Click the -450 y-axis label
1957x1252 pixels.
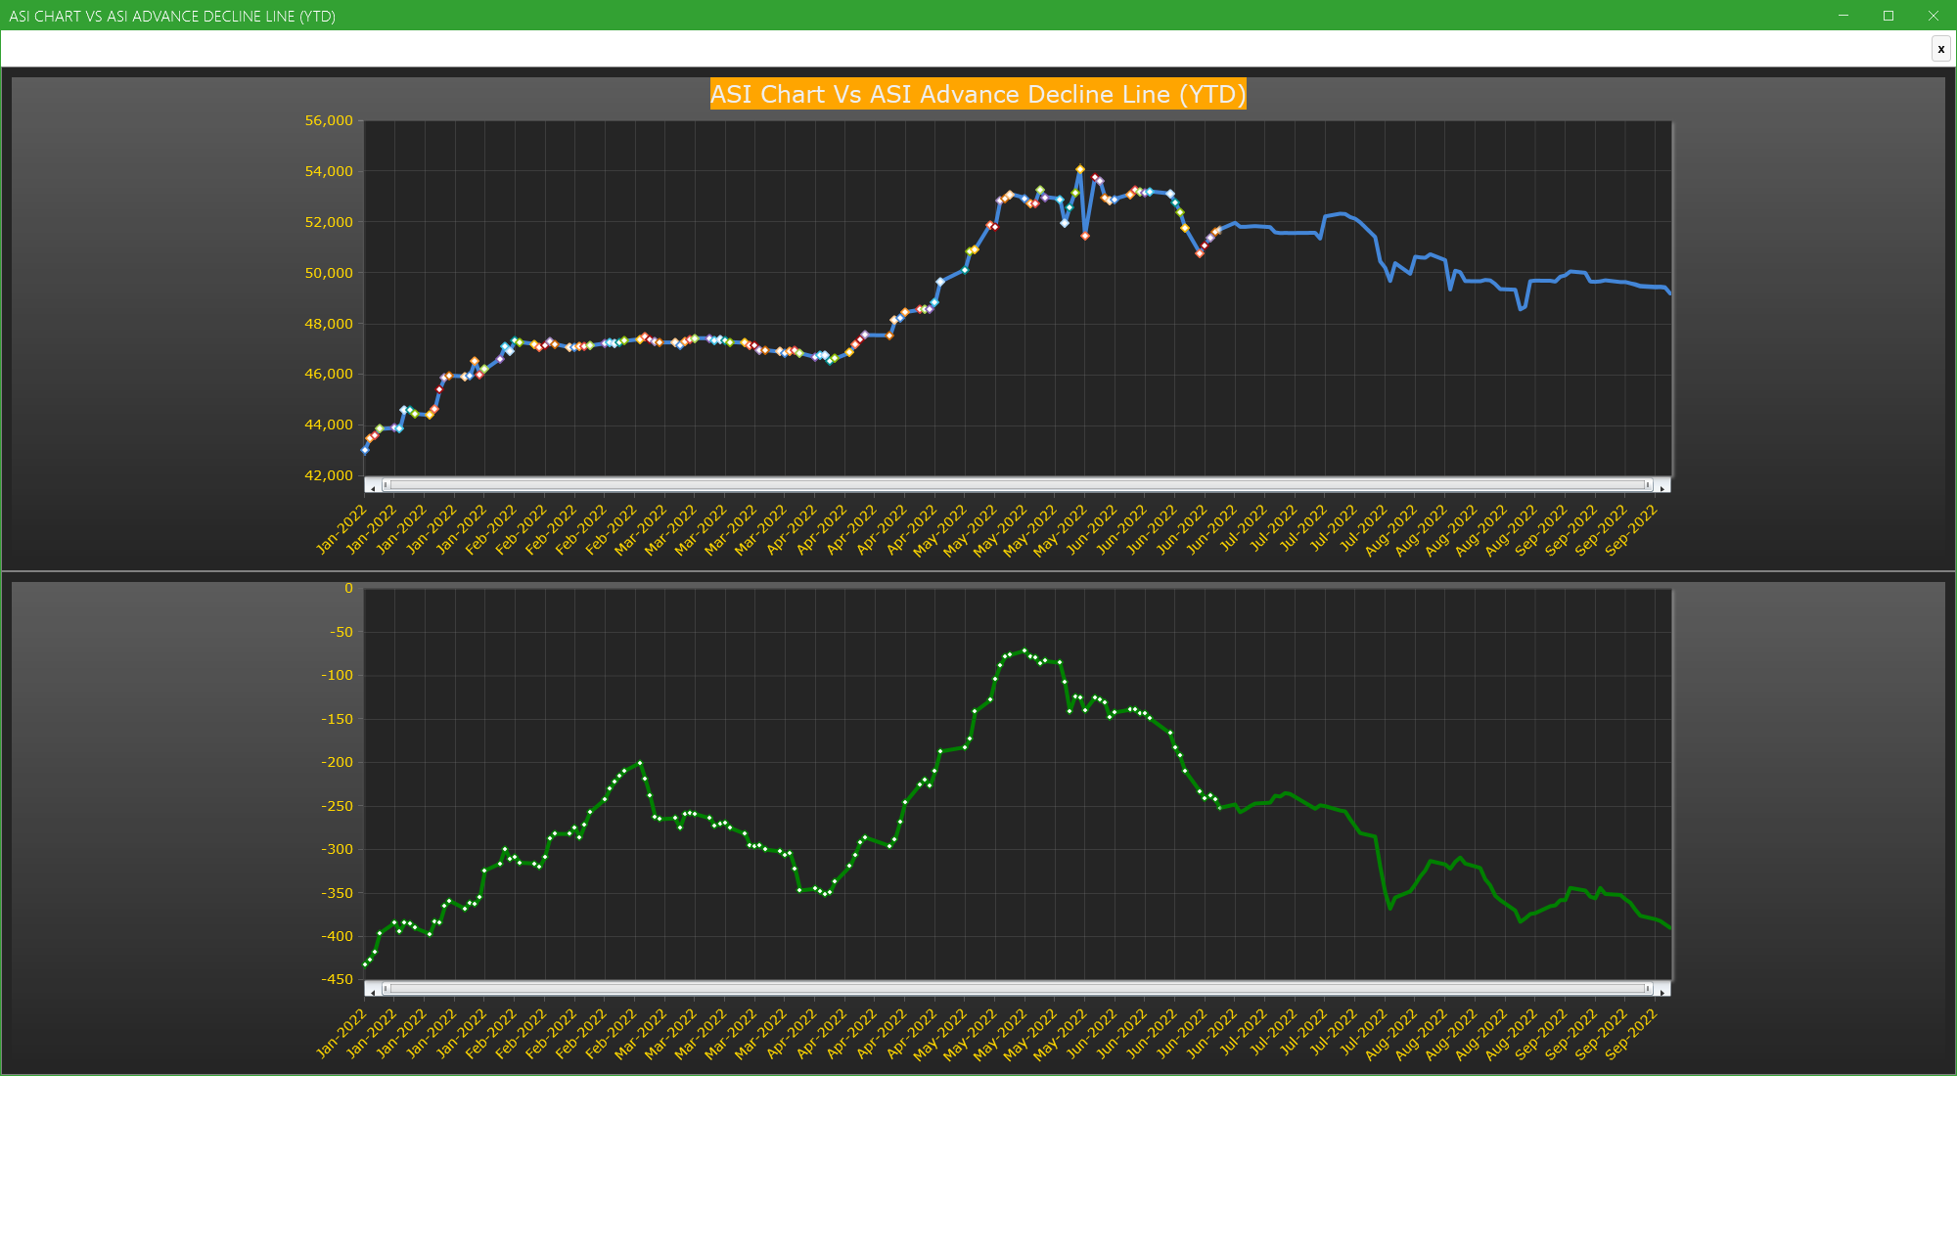tap(338, 979)
